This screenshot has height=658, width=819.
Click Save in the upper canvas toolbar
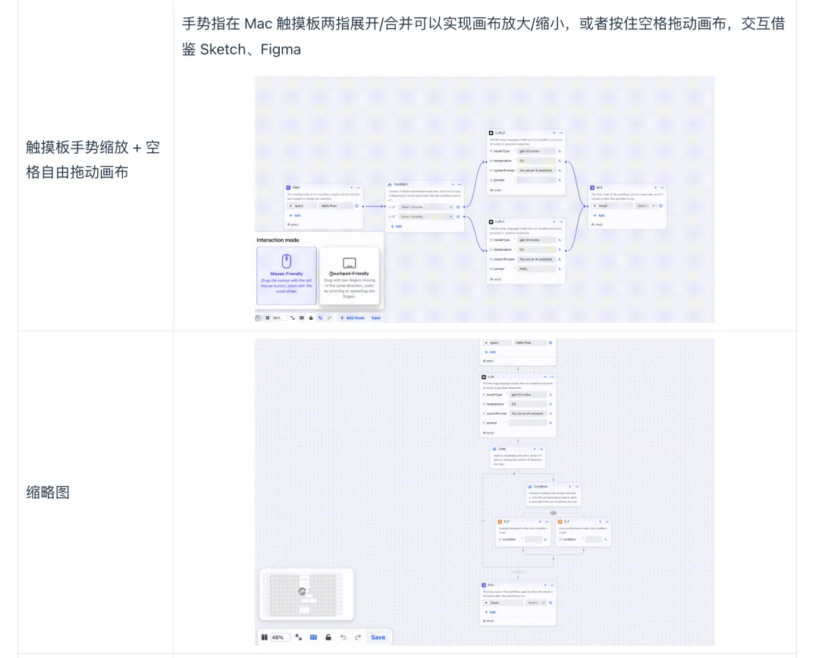tap(376, 318)
